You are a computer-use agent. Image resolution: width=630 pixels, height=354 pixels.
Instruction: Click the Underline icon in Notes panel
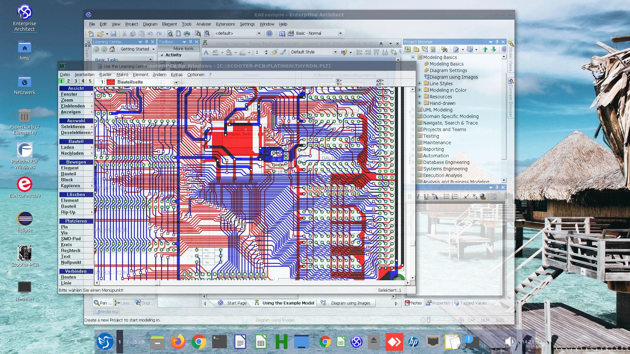pyautogui.click(x=426, y=197)
